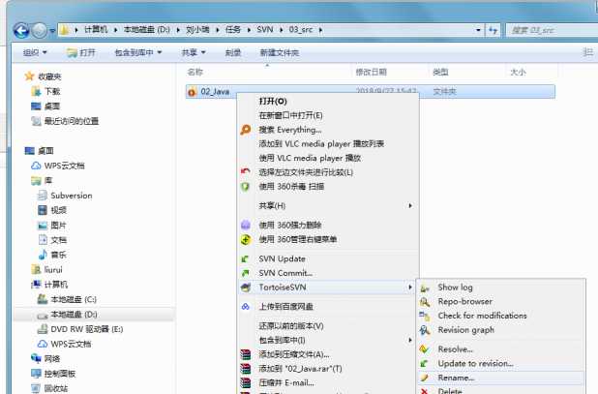The height and width of the screenshot is (394, 598).
Task: Click WPS云文档 under 桌面 in sidebar
Action: point(64,166)
